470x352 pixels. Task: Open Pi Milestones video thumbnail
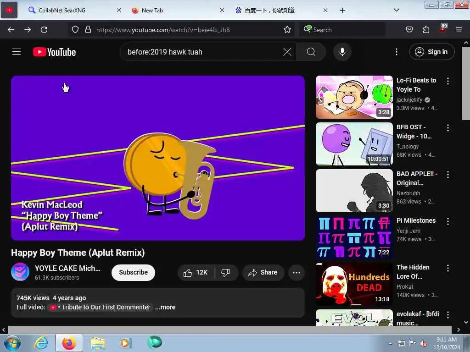pyautogui.click(x=354, y=237)
